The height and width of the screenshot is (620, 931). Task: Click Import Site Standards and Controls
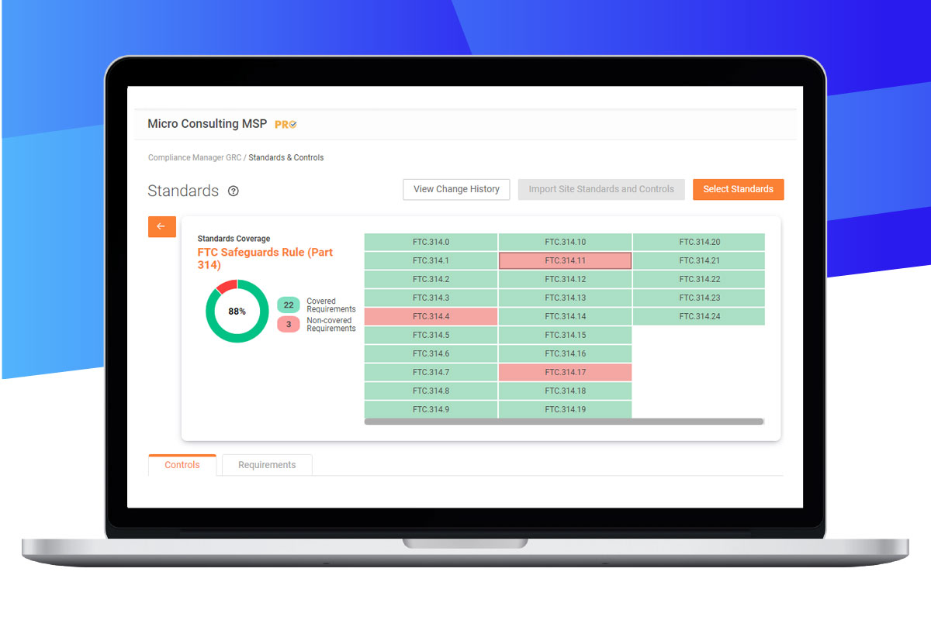601,189
